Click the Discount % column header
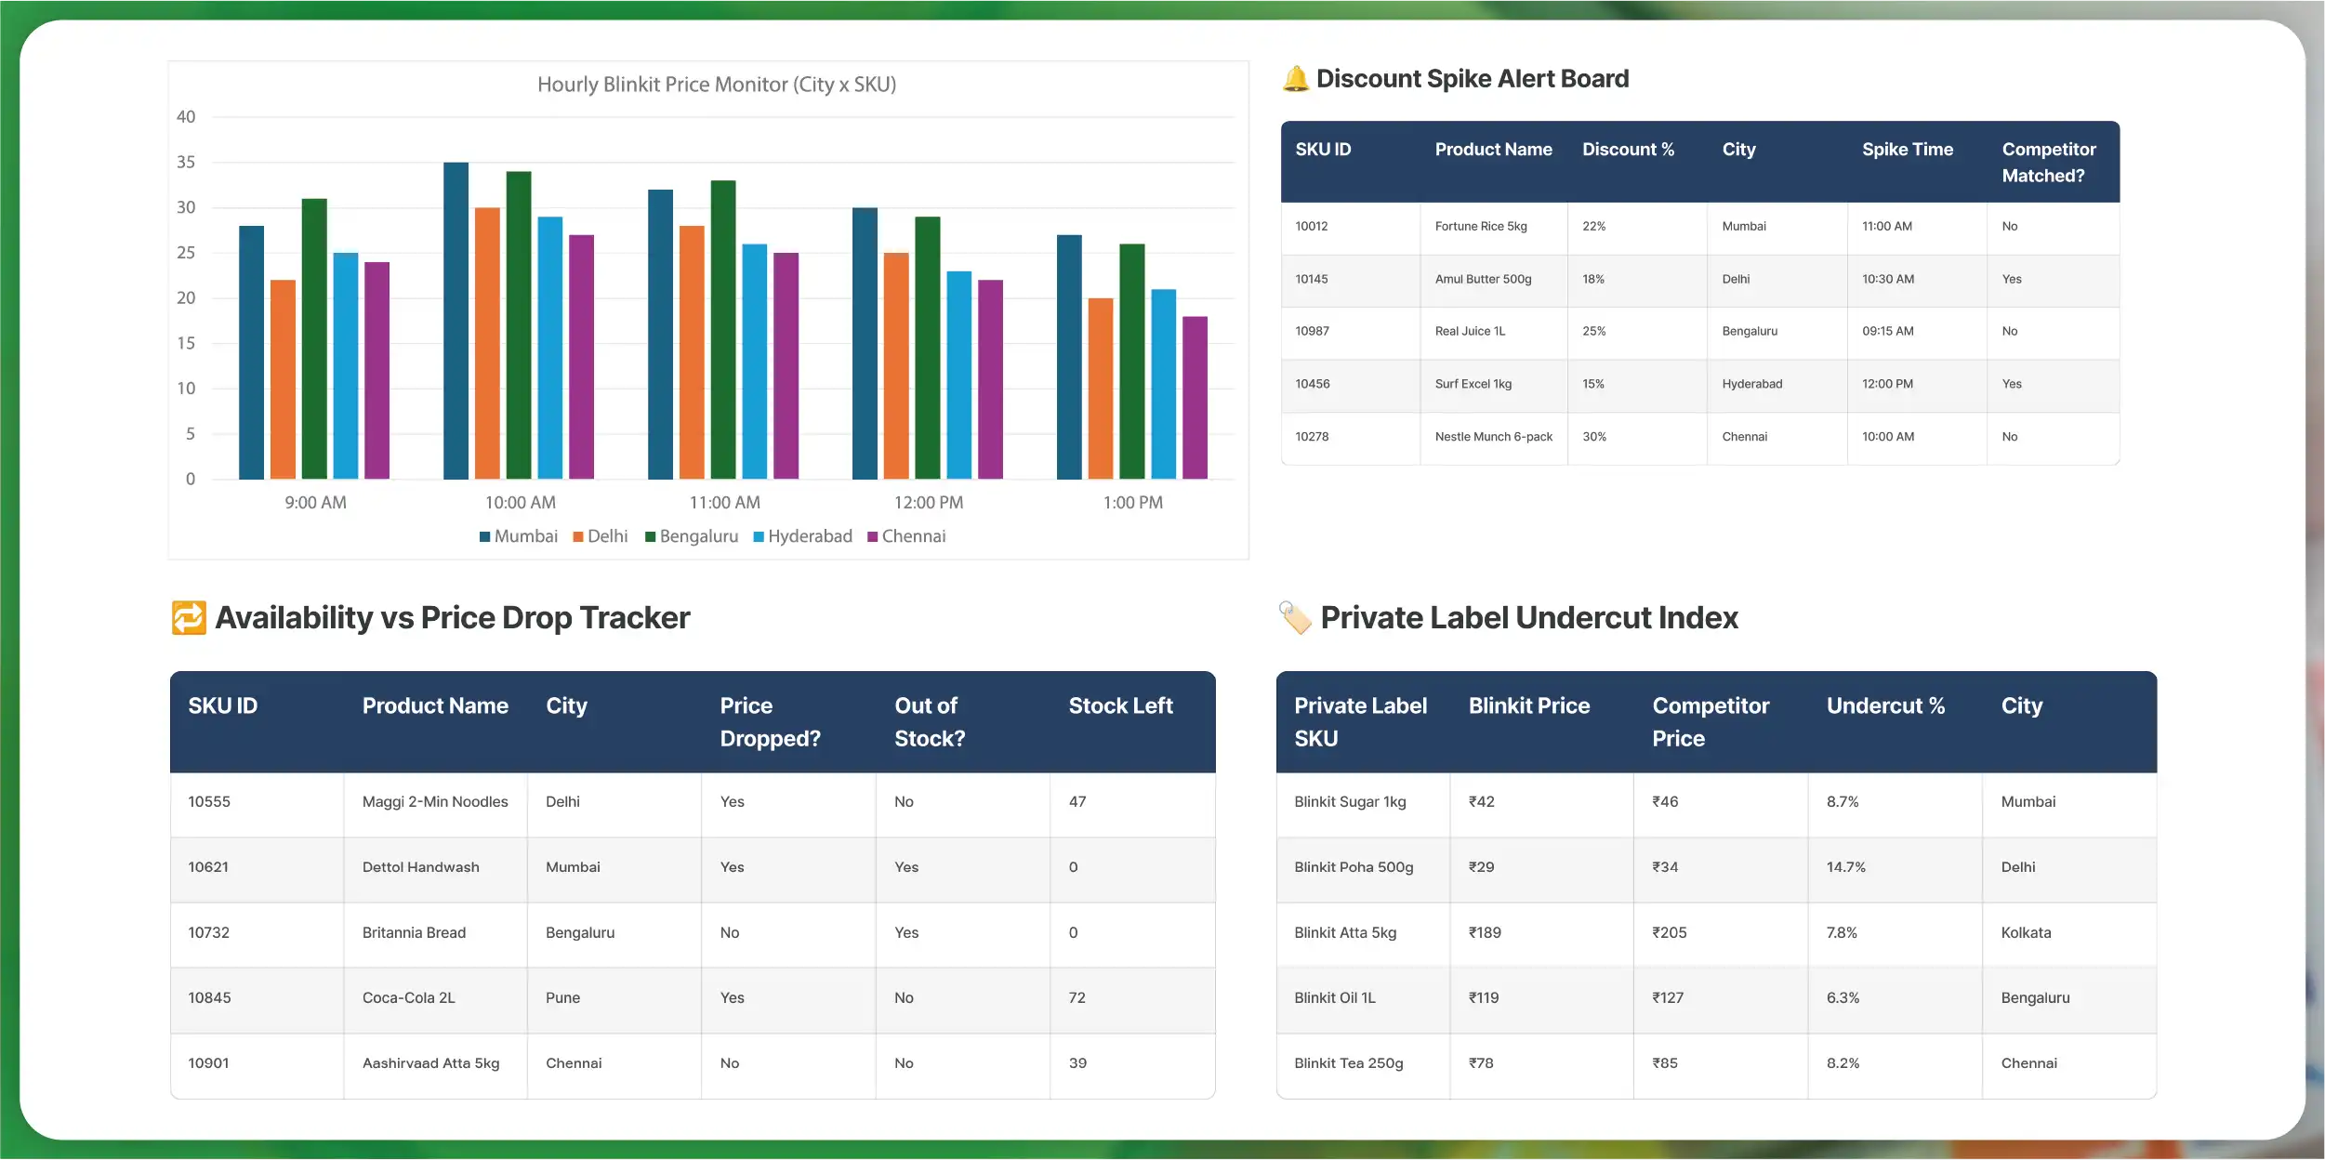The image size is (2325, 1160). coord(1628,150)
